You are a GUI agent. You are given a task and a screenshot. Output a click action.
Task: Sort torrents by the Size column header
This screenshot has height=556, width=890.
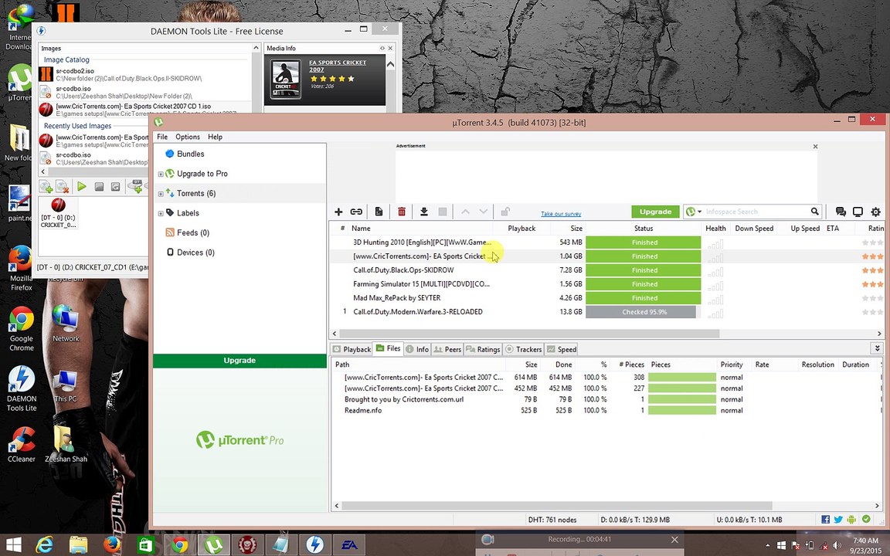(x=576, y=228)
